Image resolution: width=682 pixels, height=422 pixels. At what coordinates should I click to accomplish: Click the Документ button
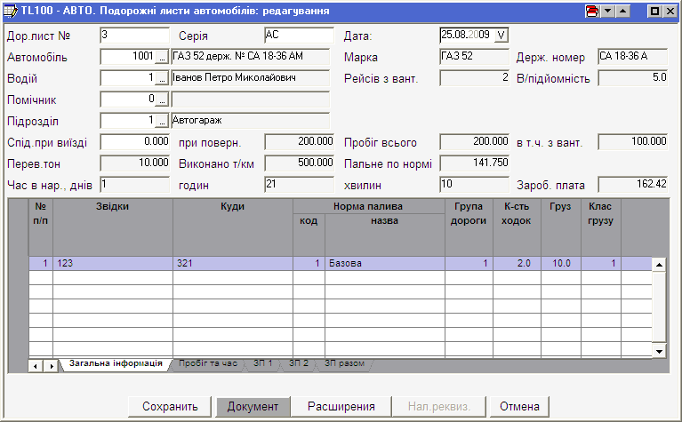pos(253,406)
